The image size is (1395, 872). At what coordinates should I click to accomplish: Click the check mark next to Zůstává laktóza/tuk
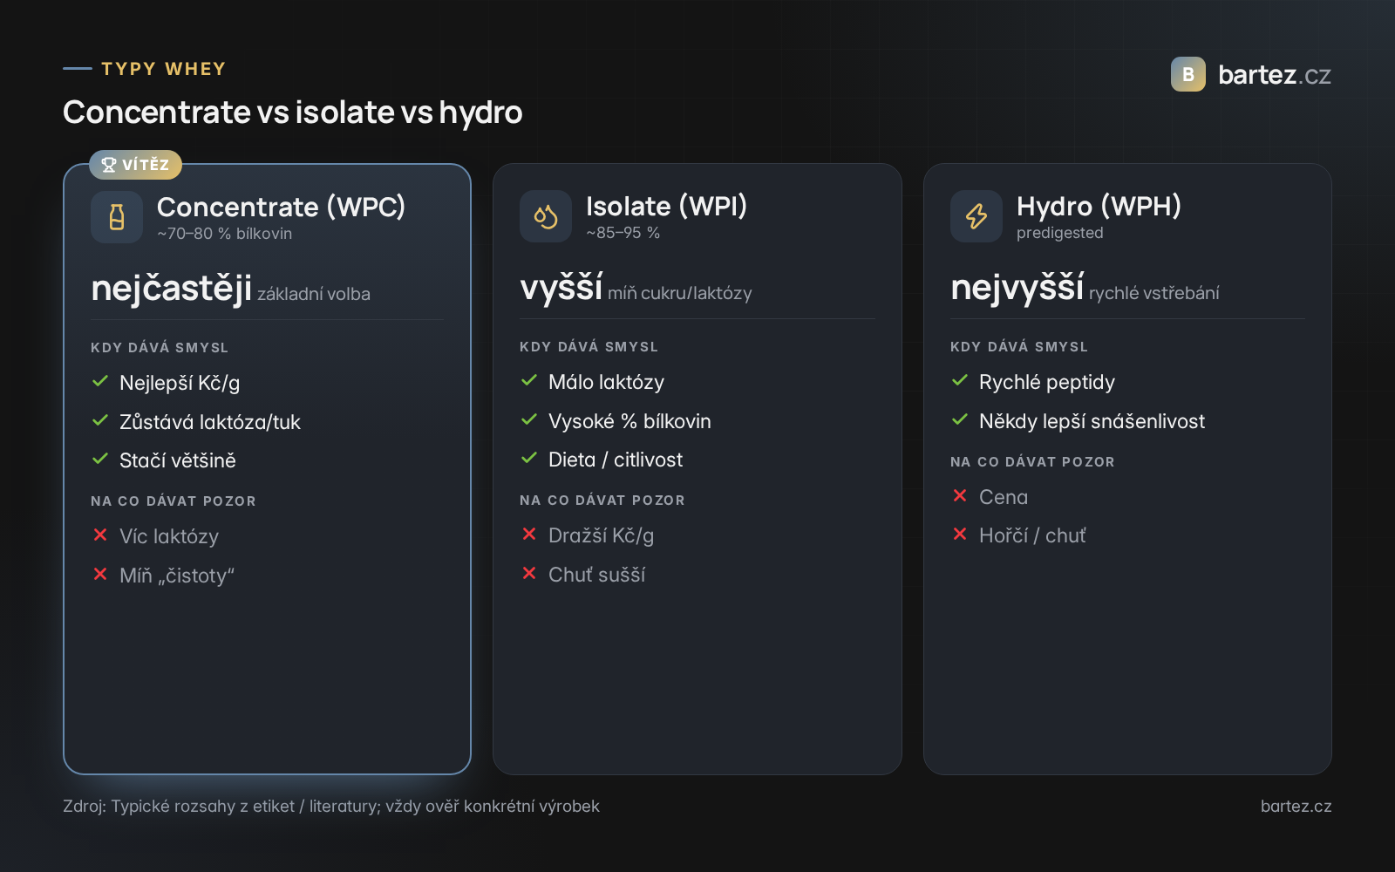(x=100, y=420)
